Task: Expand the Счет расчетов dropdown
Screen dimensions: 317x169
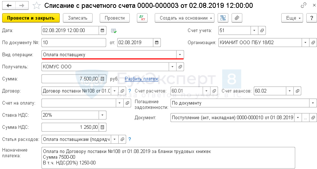Action: tap(207, 91)
